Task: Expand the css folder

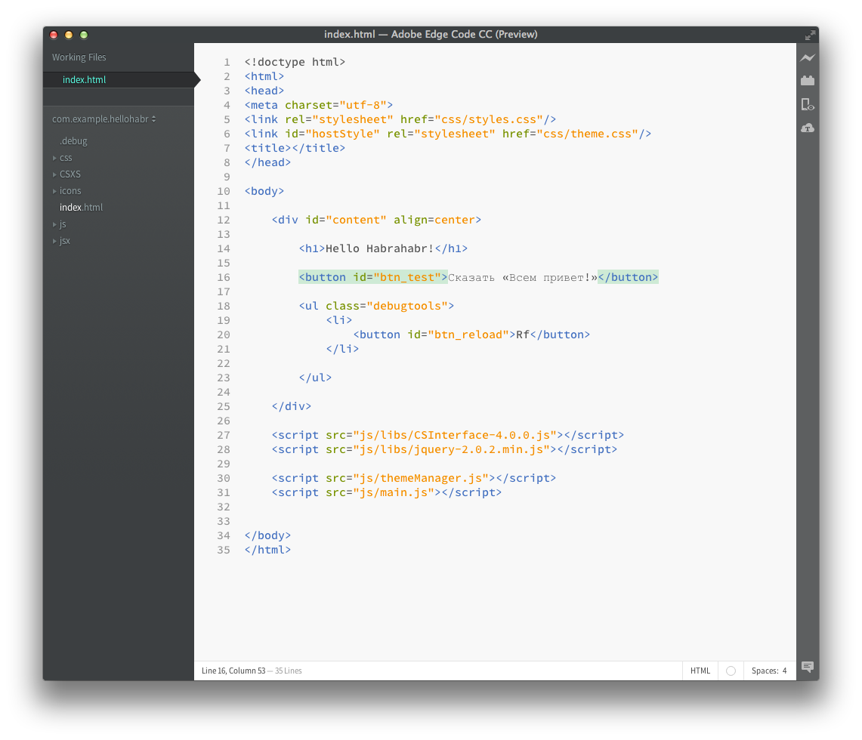Action: [x=54, y=159]
